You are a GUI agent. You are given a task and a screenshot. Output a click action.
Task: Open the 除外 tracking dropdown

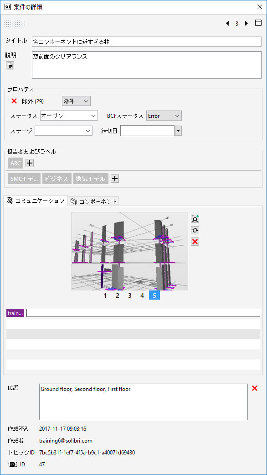76,101
